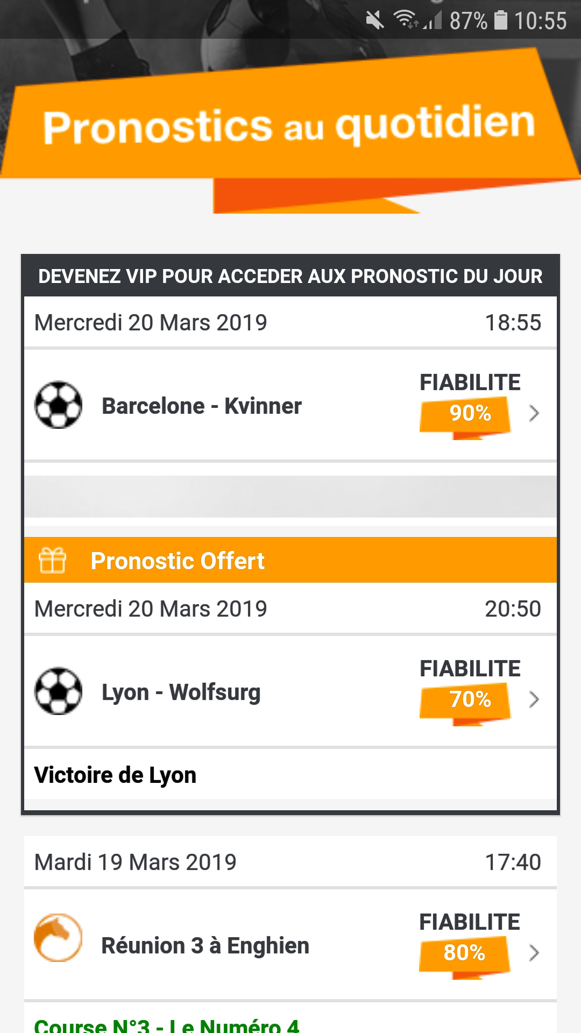Tap the Victoire de Lyon prediction text
Viewport: 581px width, 1033px height.
point(115,775)
